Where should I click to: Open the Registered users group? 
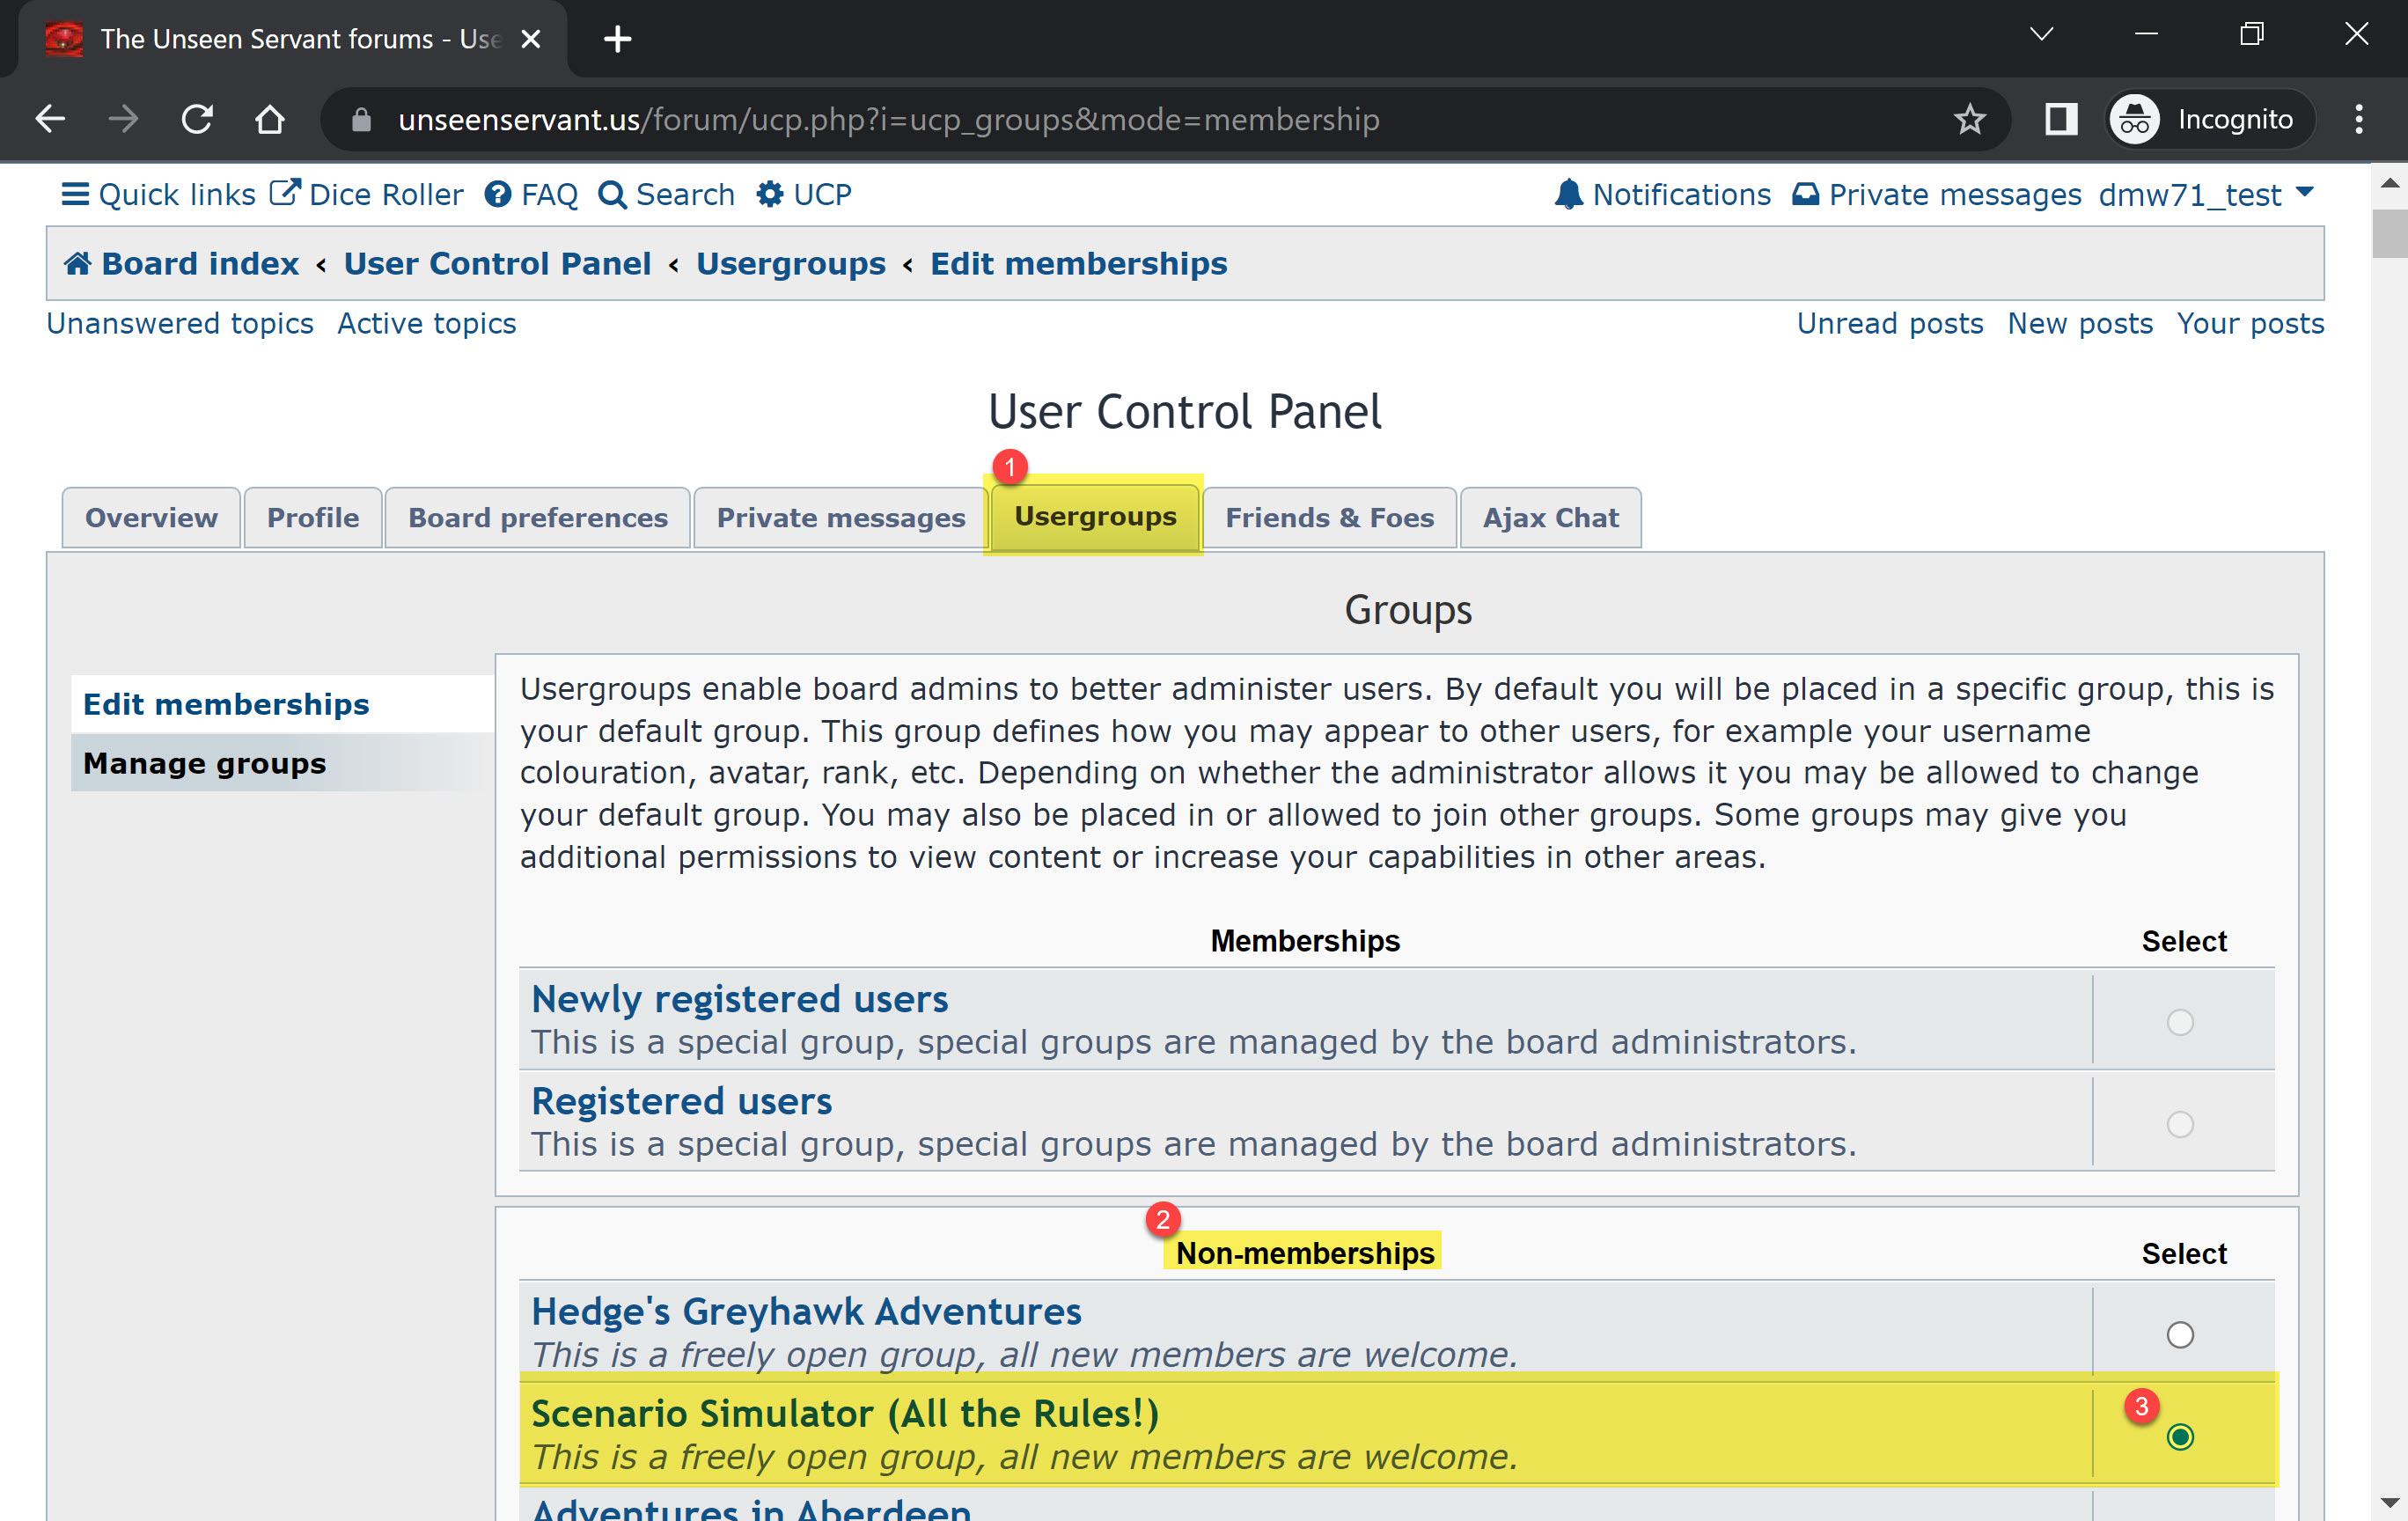(x=681, y=1101)
